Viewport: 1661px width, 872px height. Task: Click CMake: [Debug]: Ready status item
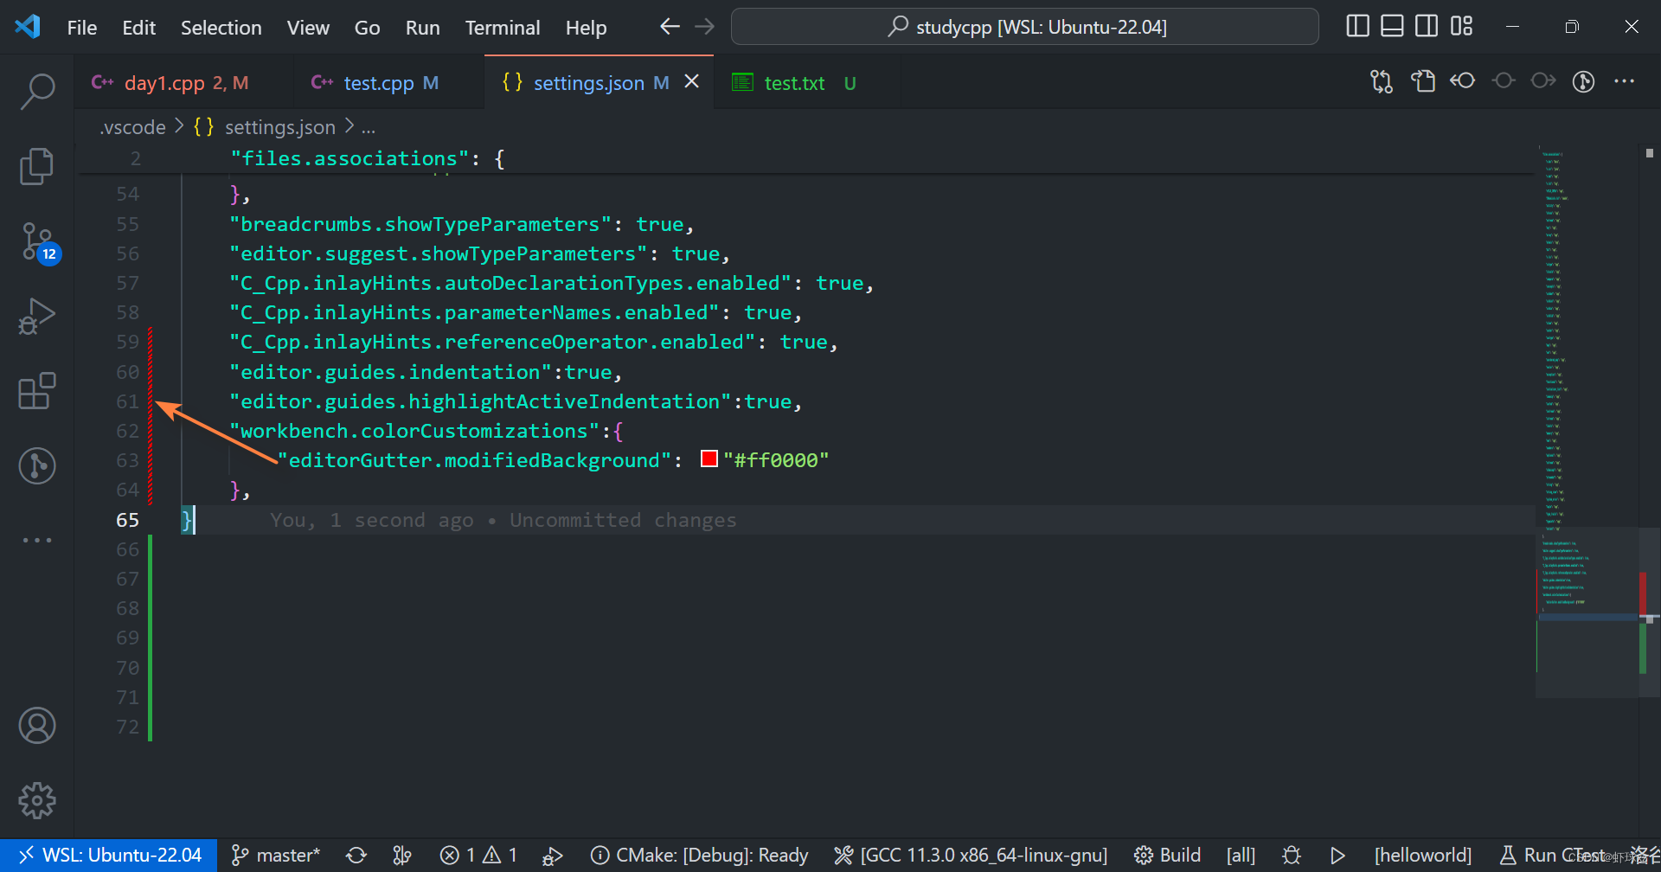699,855
